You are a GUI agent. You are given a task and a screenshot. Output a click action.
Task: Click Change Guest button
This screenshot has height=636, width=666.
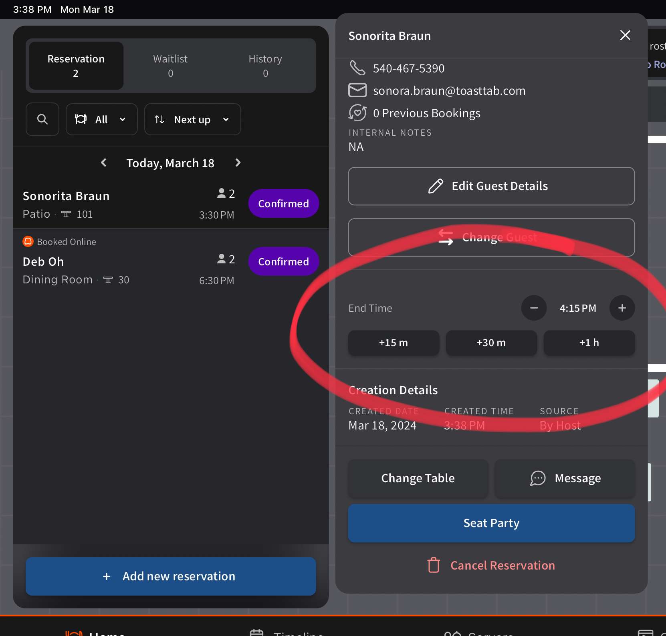[x=491, y=237]
